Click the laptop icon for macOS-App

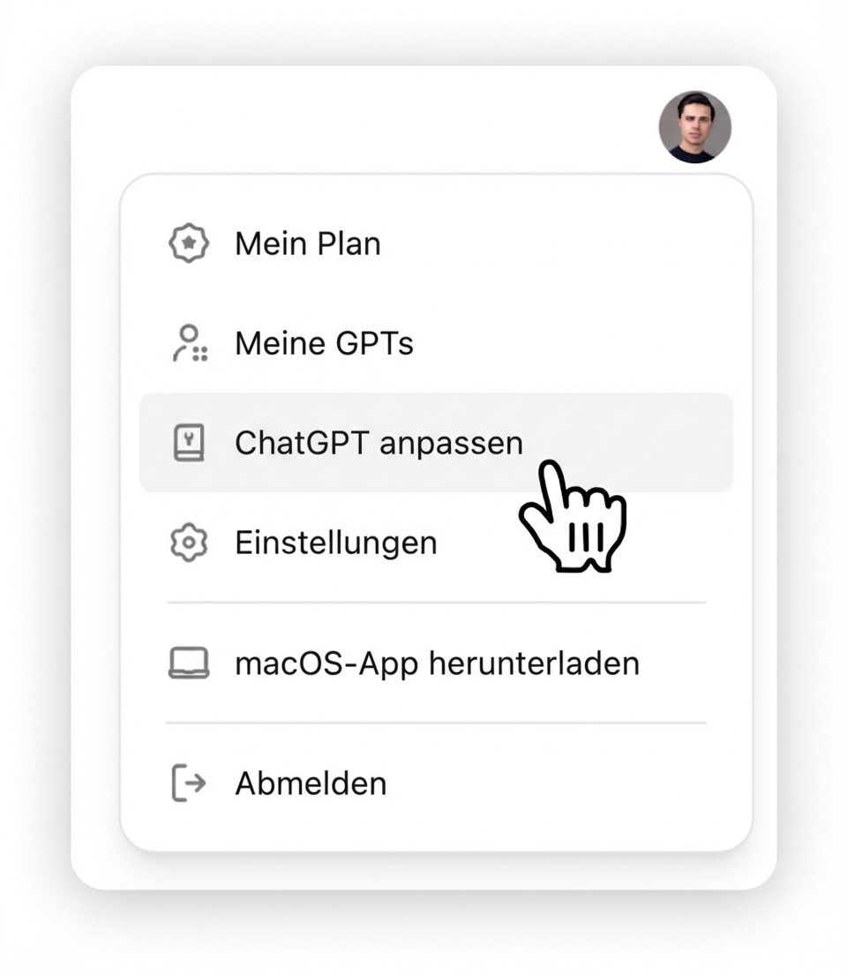coord(188,663)
